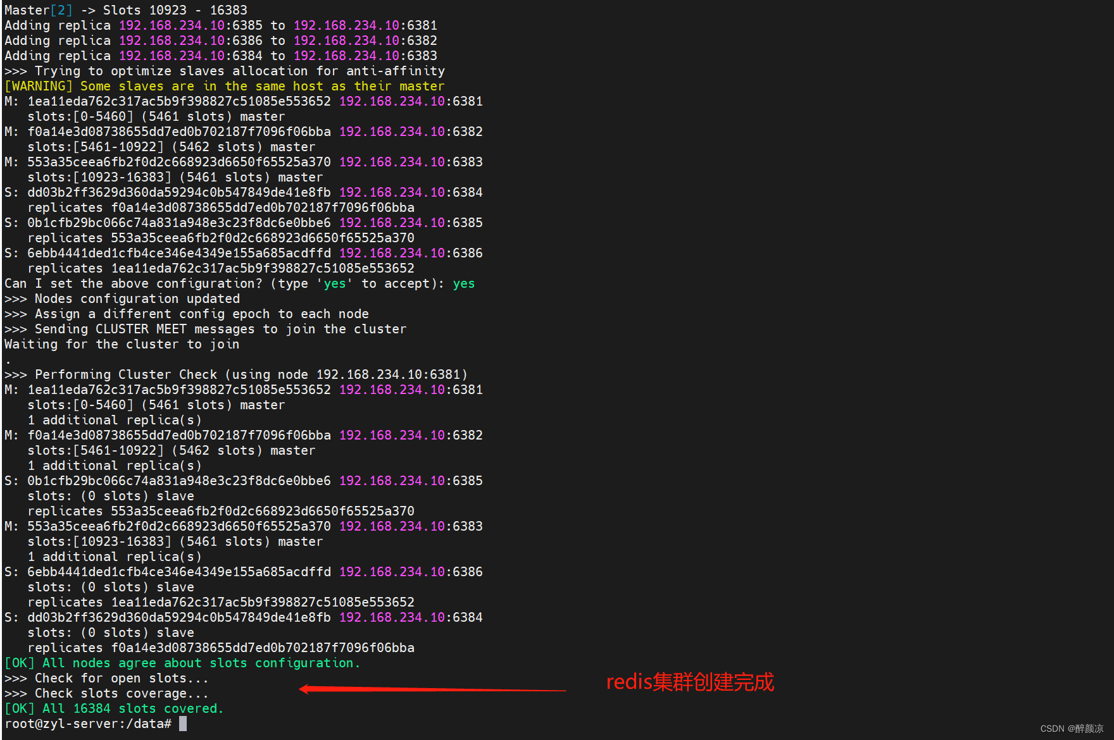
Task: Click the line adding replica 6386 to 6382
Action: (x=221, y=40)
